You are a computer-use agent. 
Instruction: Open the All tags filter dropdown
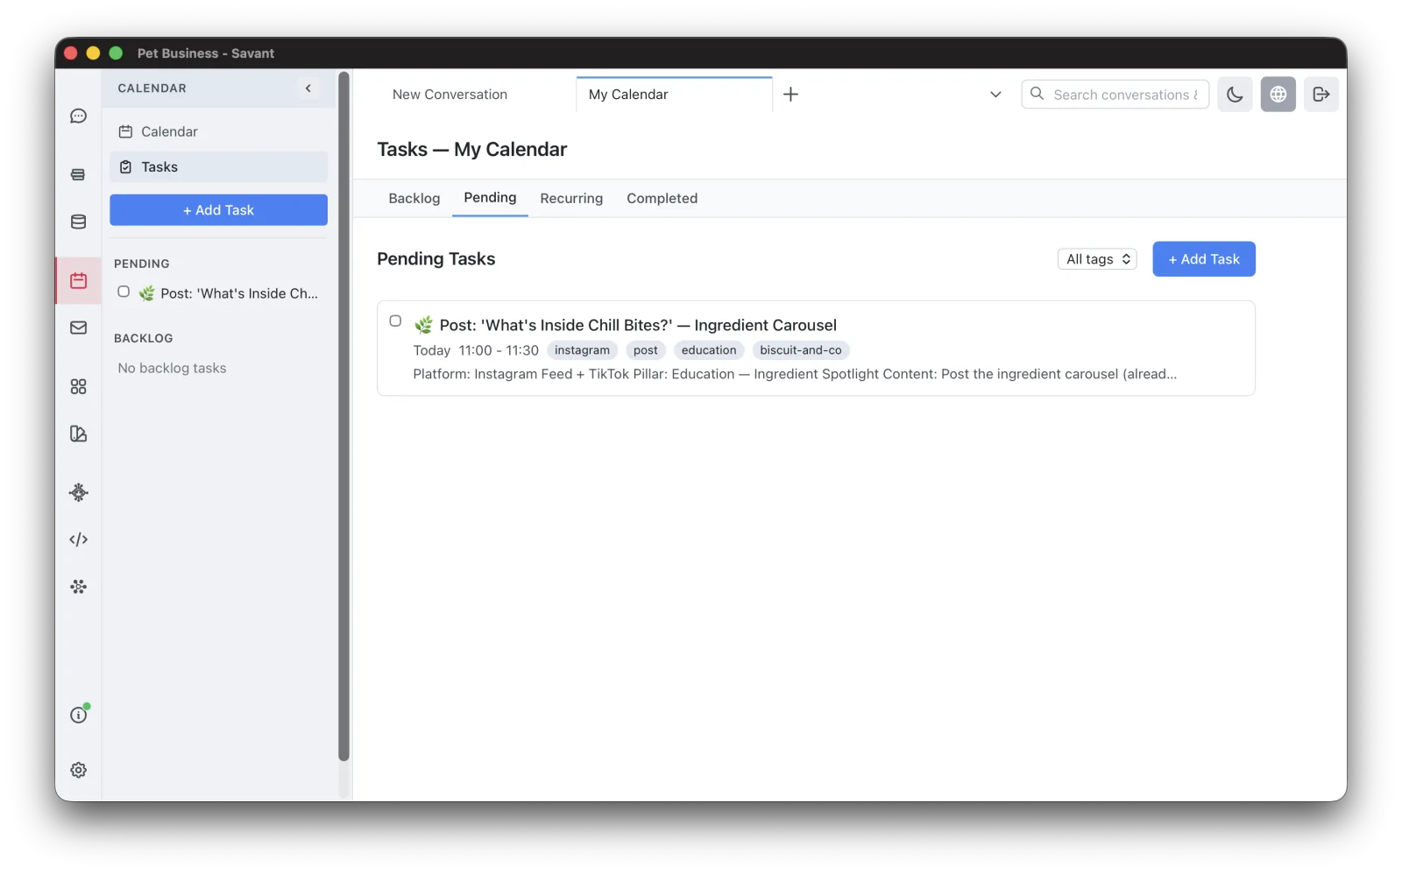(1097, 259)
